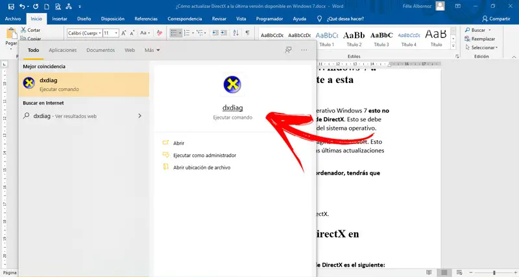Open the search panel three-dot options
Image resolution: width=519 pixels, height=277 pixels.
(304, 50)
